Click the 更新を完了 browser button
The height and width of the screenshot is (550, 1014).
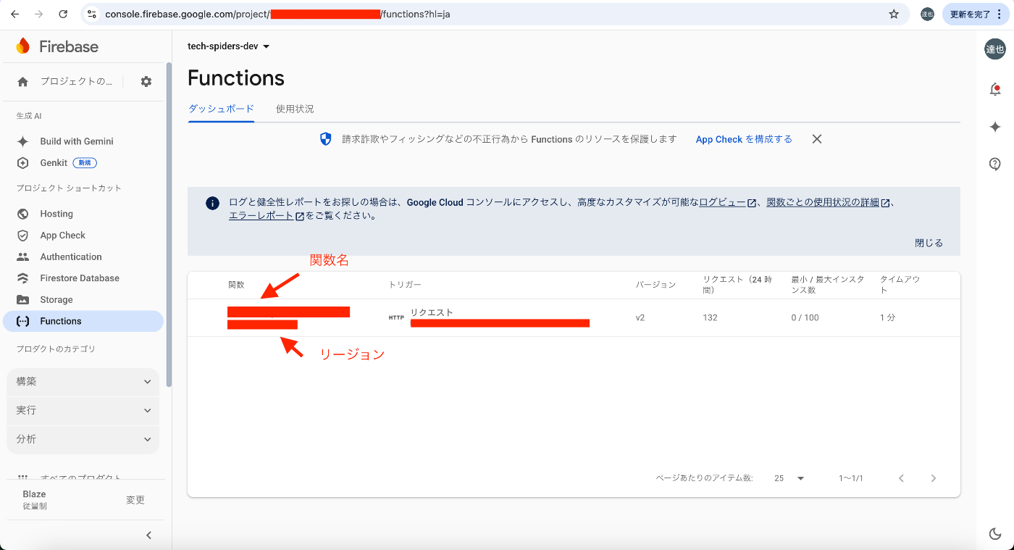975,14
